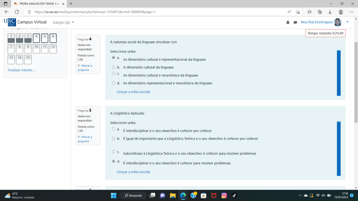Open the messages chat bubble
Image resolution: width=358 pixels, height=201 pixels.
pos(295,22)
